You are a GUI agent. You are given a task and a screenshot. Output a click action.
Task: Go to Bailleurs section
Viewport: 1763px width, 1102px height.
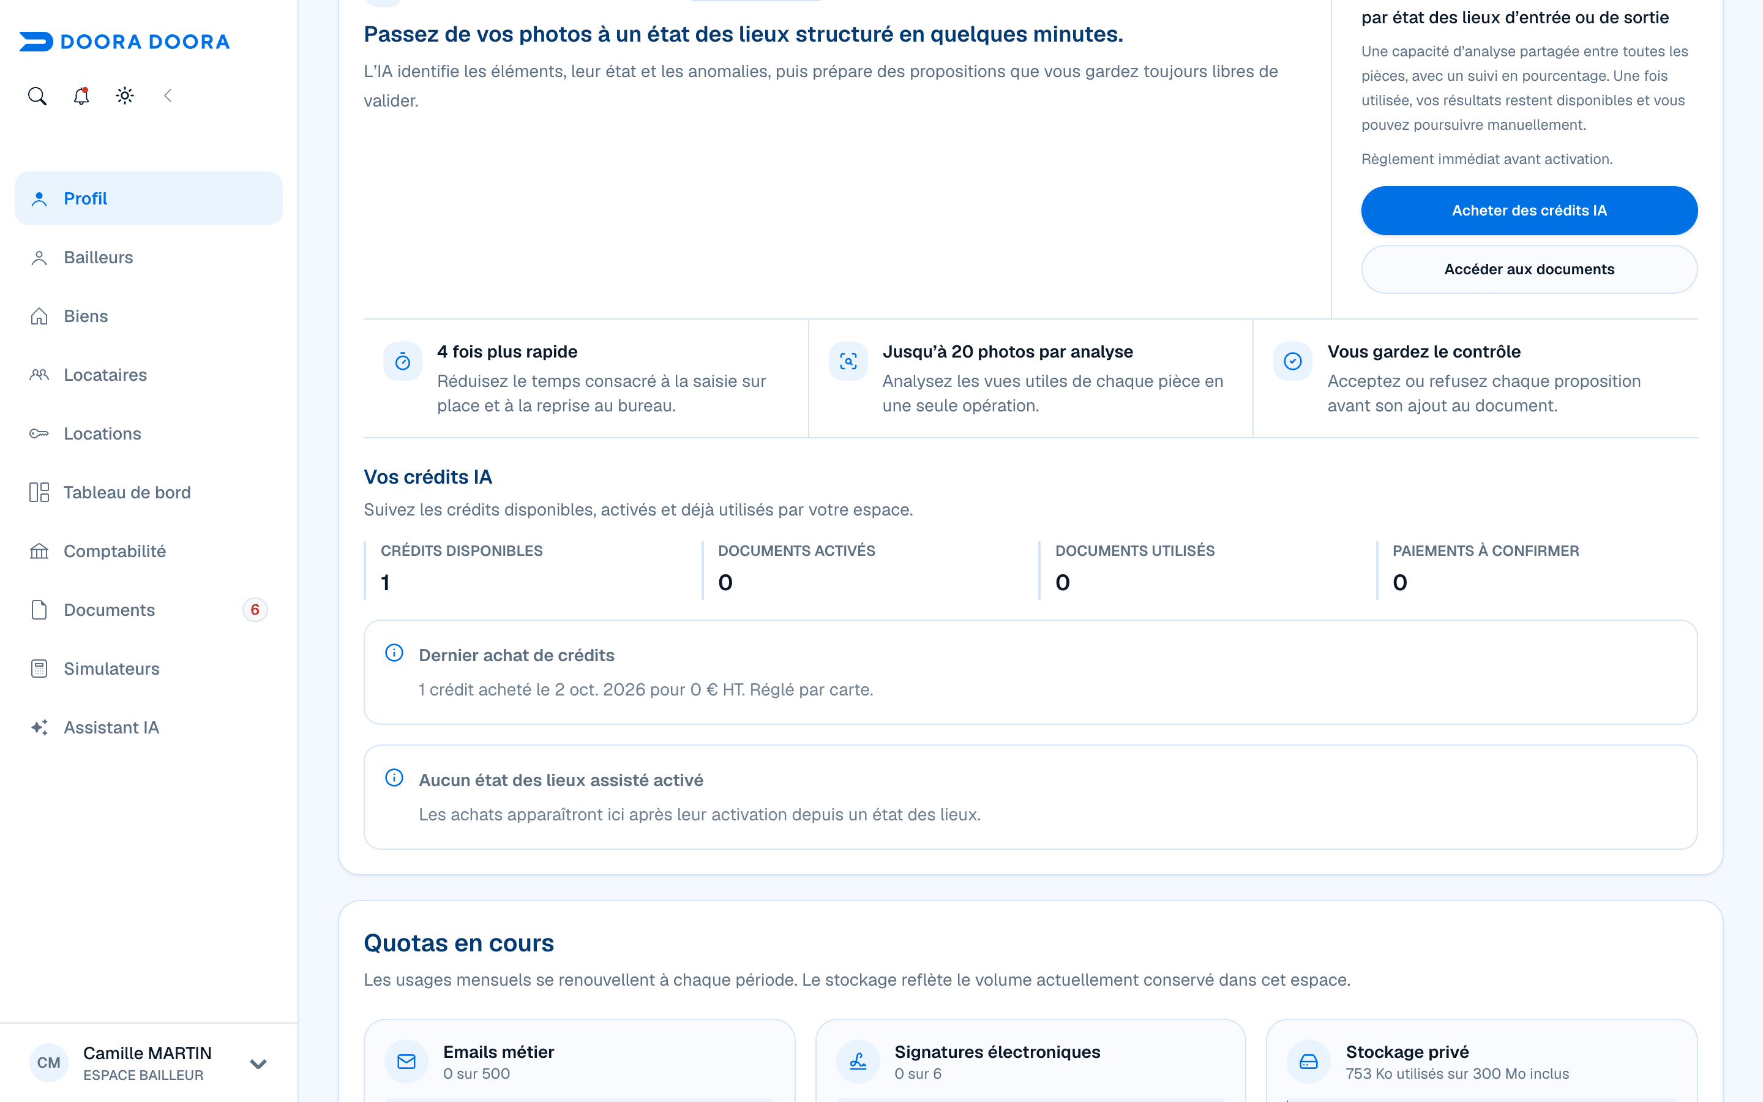(149, 257)
